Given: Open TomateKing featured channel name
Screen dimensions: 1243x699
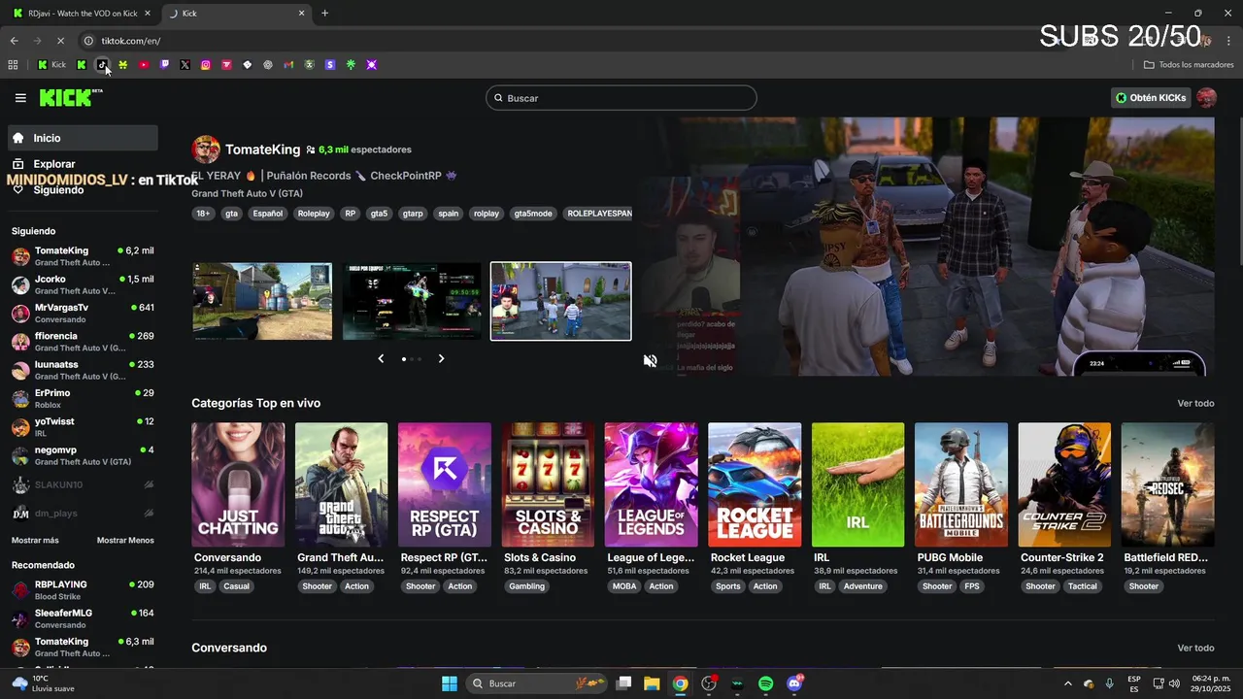Looking at the screenshot, I should [262, 150].
